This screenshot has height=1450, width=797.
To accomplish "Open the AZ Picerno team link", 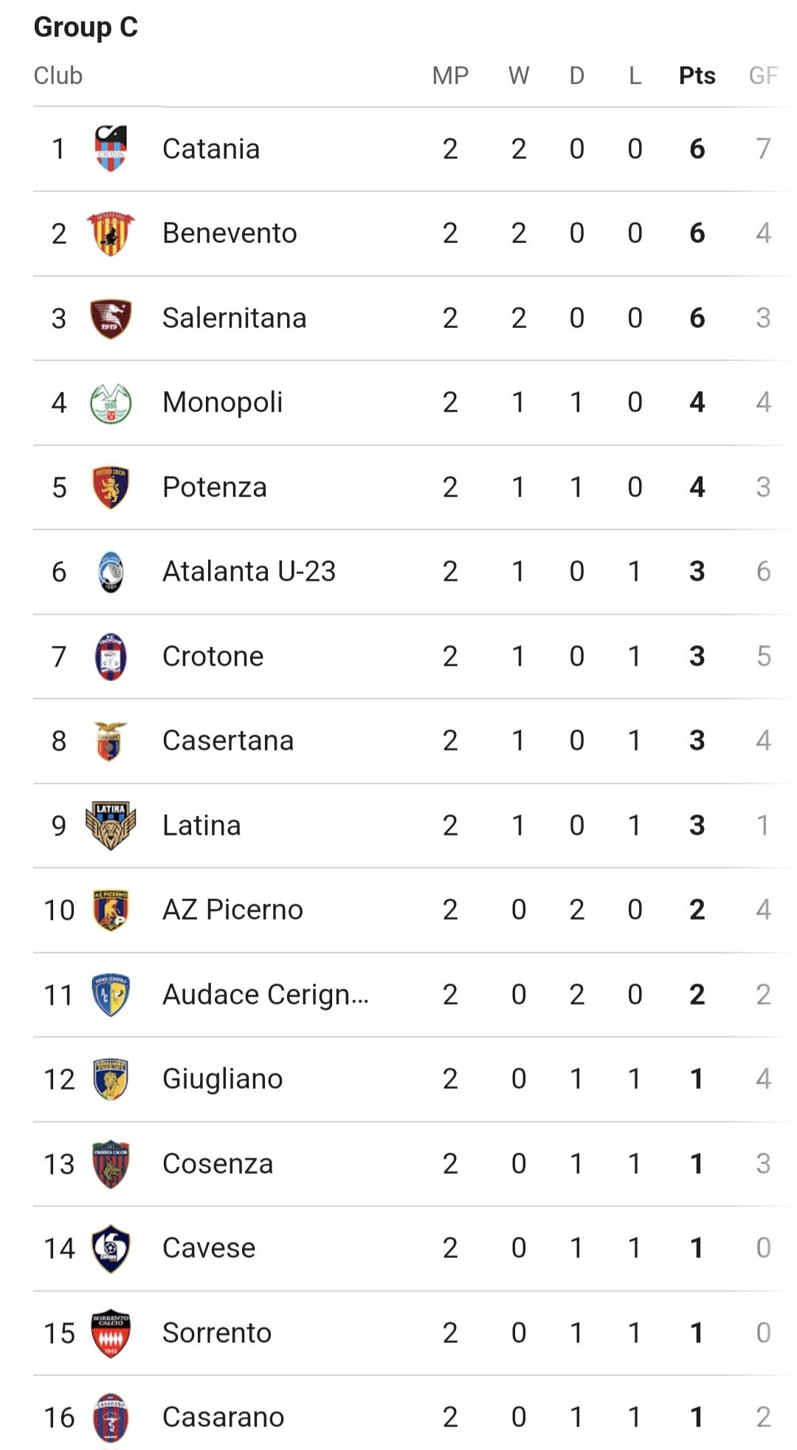I will [232, 910].
